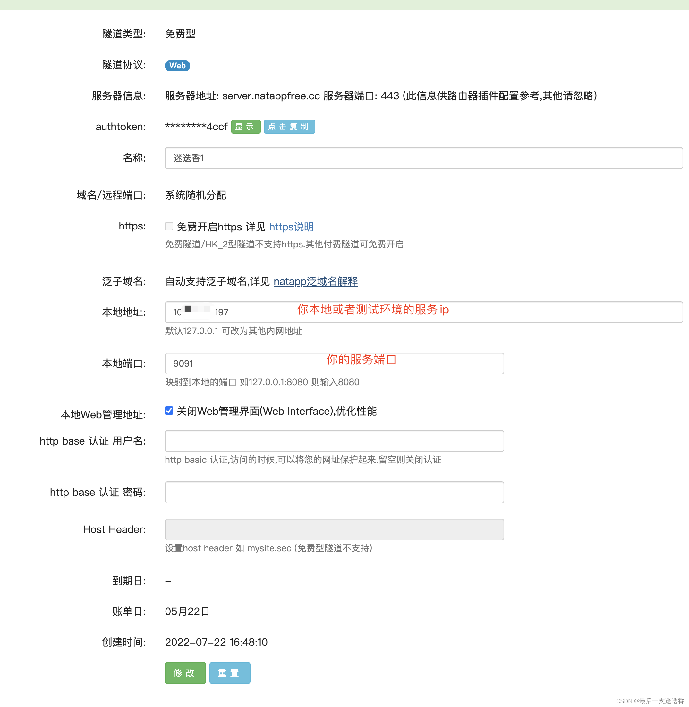Click the 本地地址 input field

pyautogui.click(x=423, y=312)
